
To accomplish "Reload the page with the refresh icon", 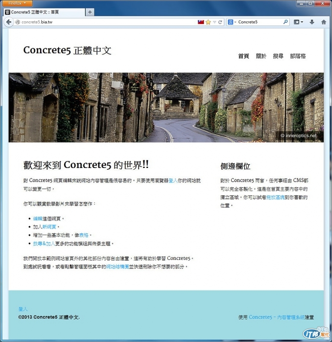I will pyautogui.click(x=220, y=22).
